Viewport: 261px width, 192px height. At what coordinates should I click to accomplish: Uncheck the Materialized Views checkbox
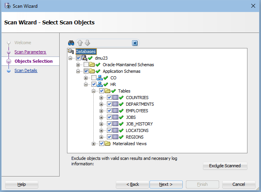click(x=101, y=143)
